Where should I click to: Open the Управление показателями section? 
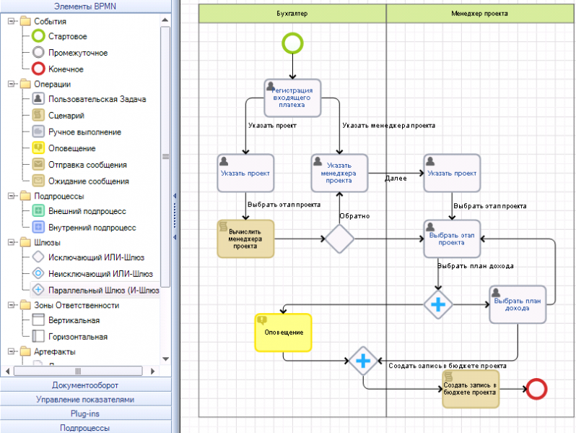click(86, 399)
